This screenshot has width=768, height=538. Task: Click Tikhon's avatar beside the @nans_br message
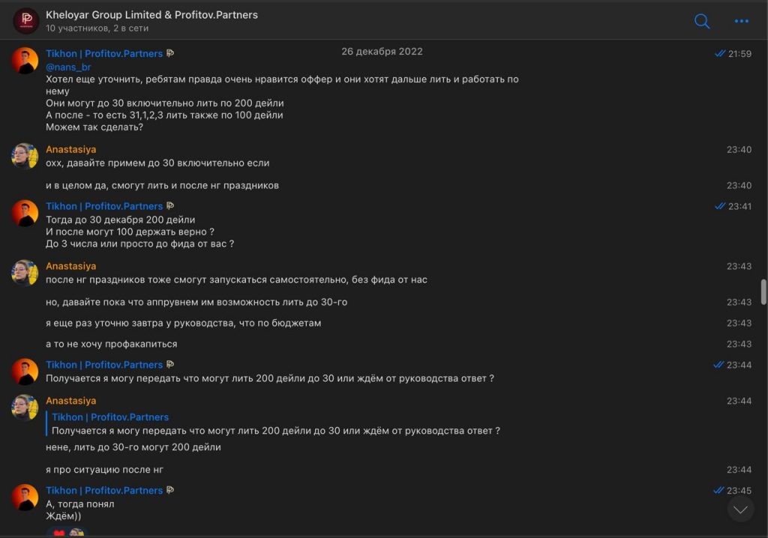[25, 61]
